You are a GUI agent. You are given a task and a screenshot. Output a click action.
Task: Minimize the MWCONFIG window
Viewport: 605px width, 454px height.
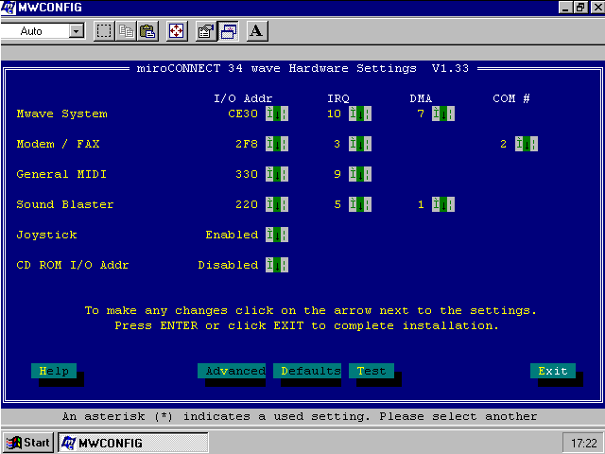click(565, 8)
